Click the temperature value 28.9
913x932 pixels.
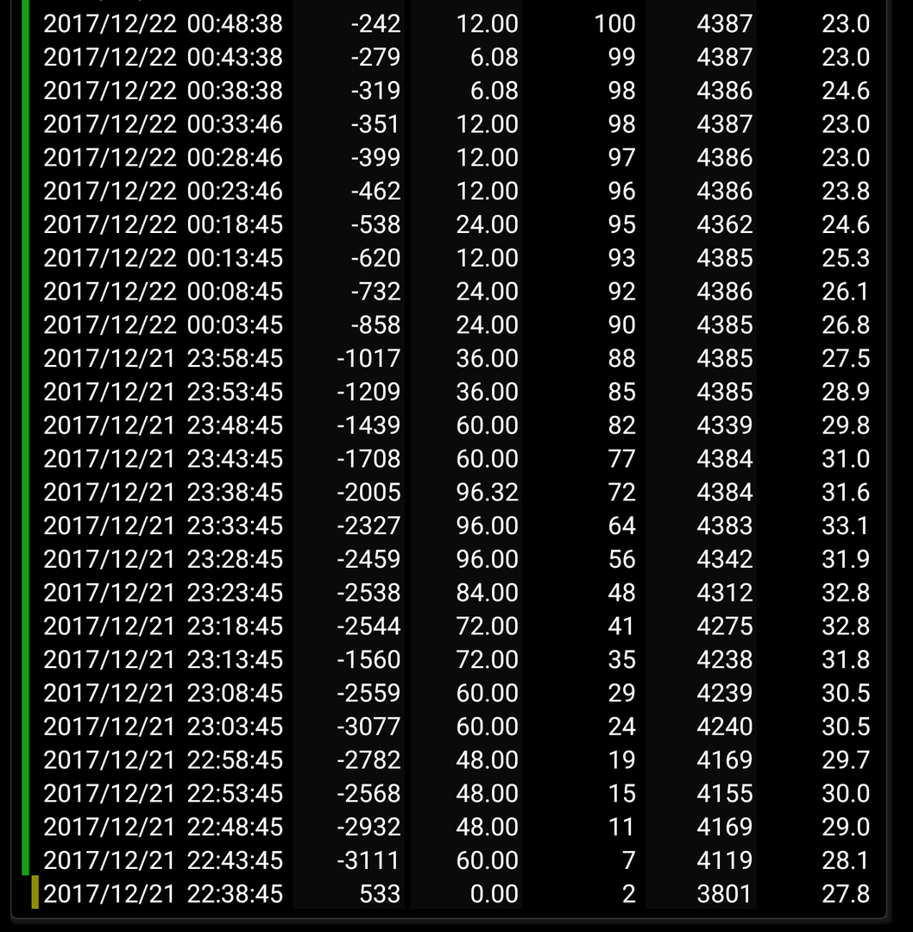click(846, 392)
